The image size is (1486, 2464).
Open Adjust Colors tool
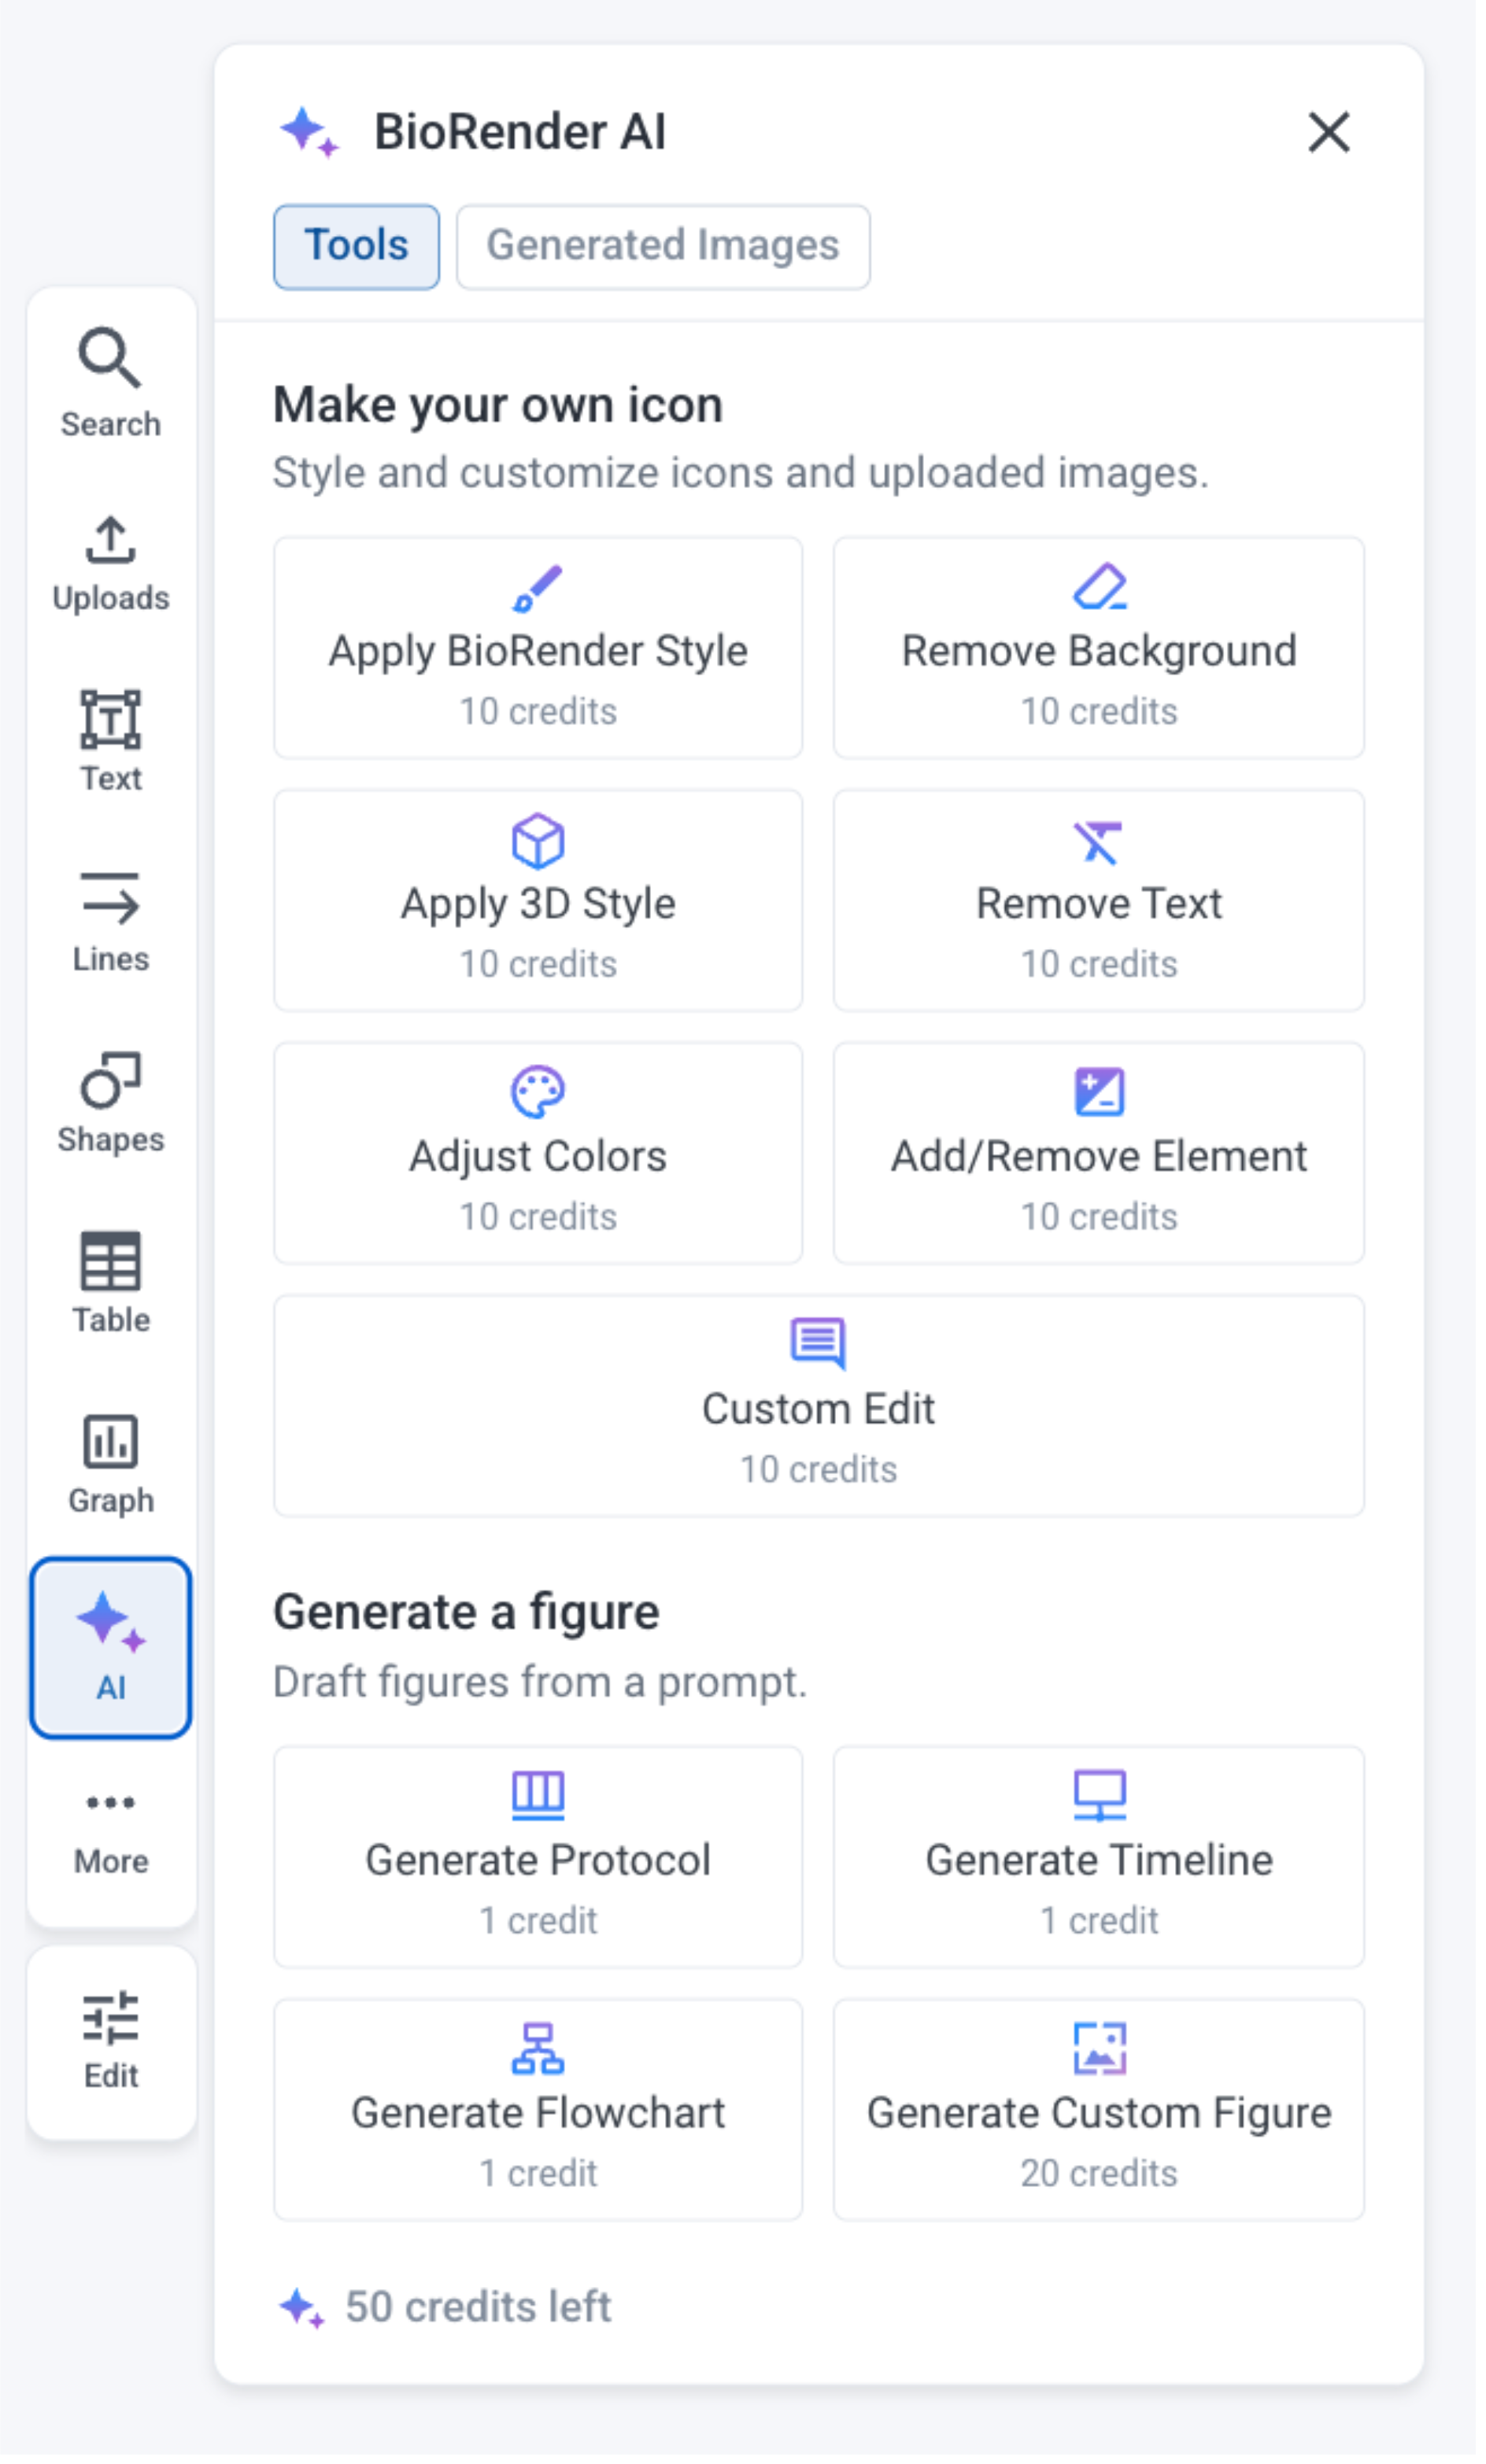click(x=538, y=1153)
